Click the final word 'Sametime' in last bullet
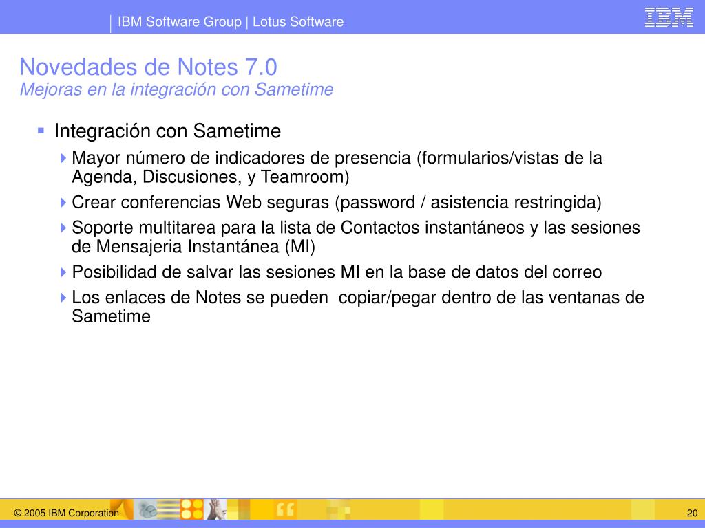705x528 pixels. pyautogui.click(x=111, y=316)
